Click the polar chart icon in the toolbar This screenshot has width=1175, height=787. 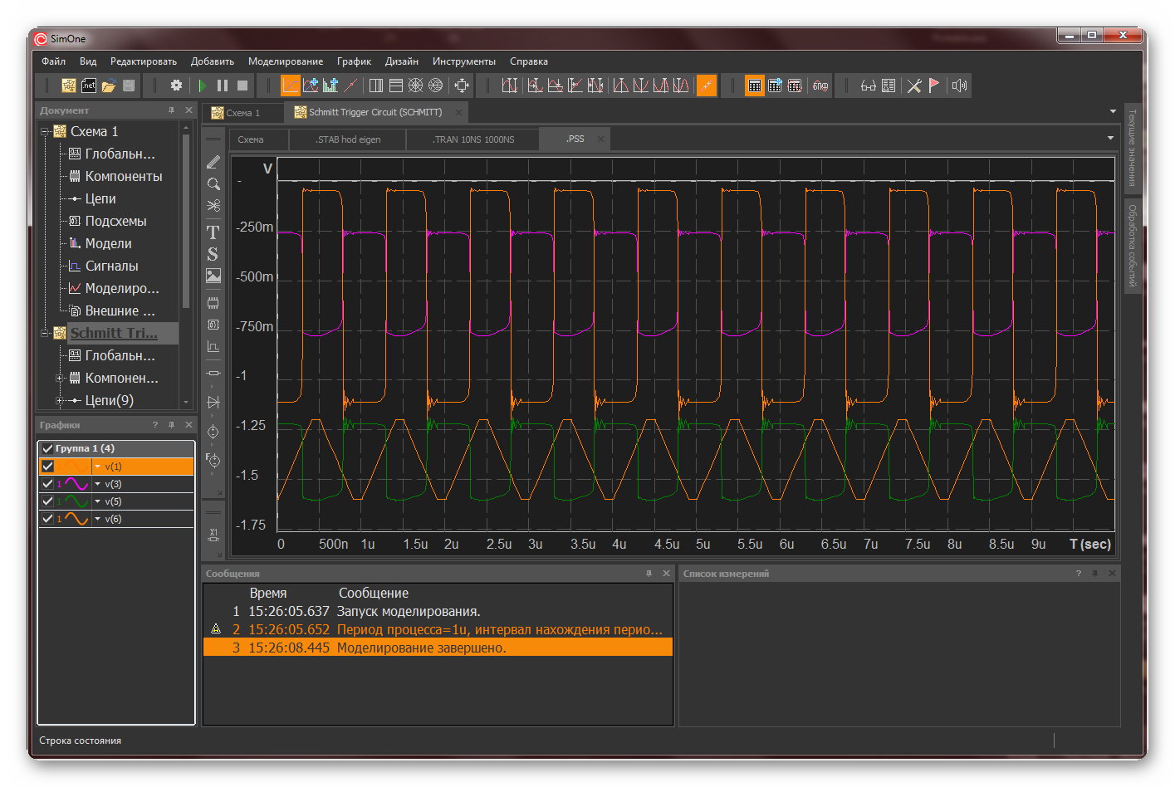coord(416,86)
